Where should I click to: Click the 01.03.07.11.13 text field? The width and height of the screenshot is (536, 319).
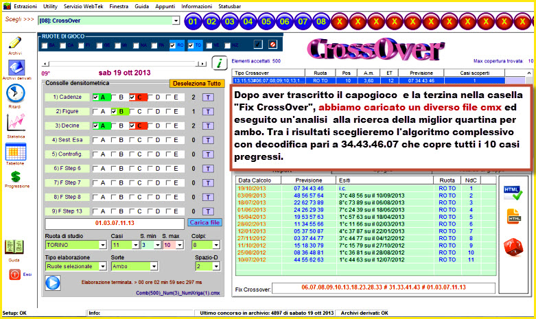pyautogui.click(x=115, y=224)
